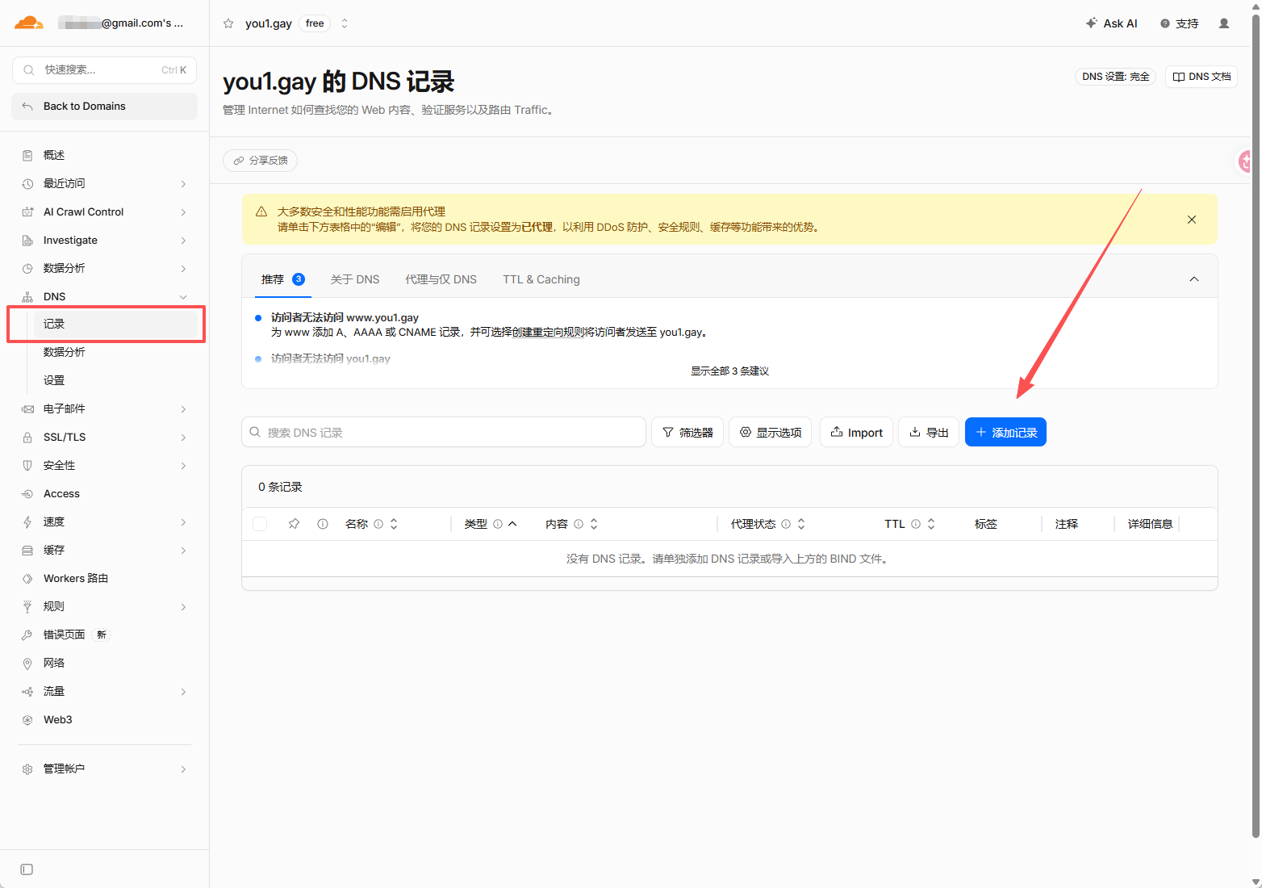Open the Web3 sidebar item
The height and width of the screenshot is (888, 1262).
pyautogui.click(x=104, y=719)
